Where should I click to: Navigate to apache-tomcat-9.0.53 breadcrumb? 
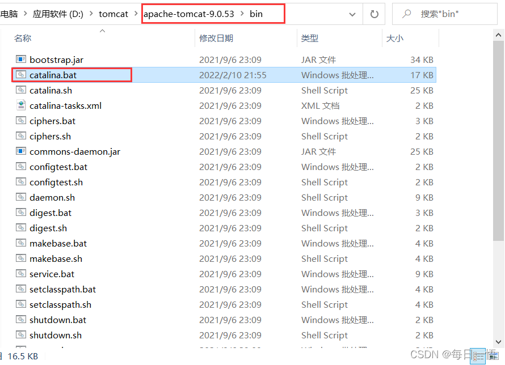[x=189, y=14]
